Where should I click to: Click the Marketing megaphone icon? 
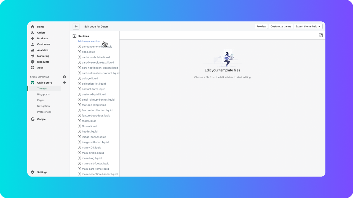33,56
